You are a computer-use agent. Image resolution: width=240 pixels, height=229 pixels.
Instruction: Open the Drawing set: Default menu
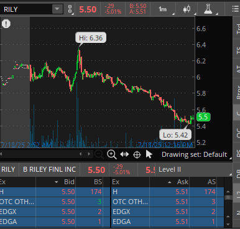pos(194,154)
